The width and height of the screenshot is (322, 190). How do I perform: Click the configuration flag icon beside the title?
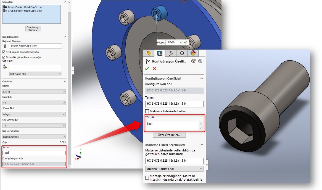click(148, 61)
